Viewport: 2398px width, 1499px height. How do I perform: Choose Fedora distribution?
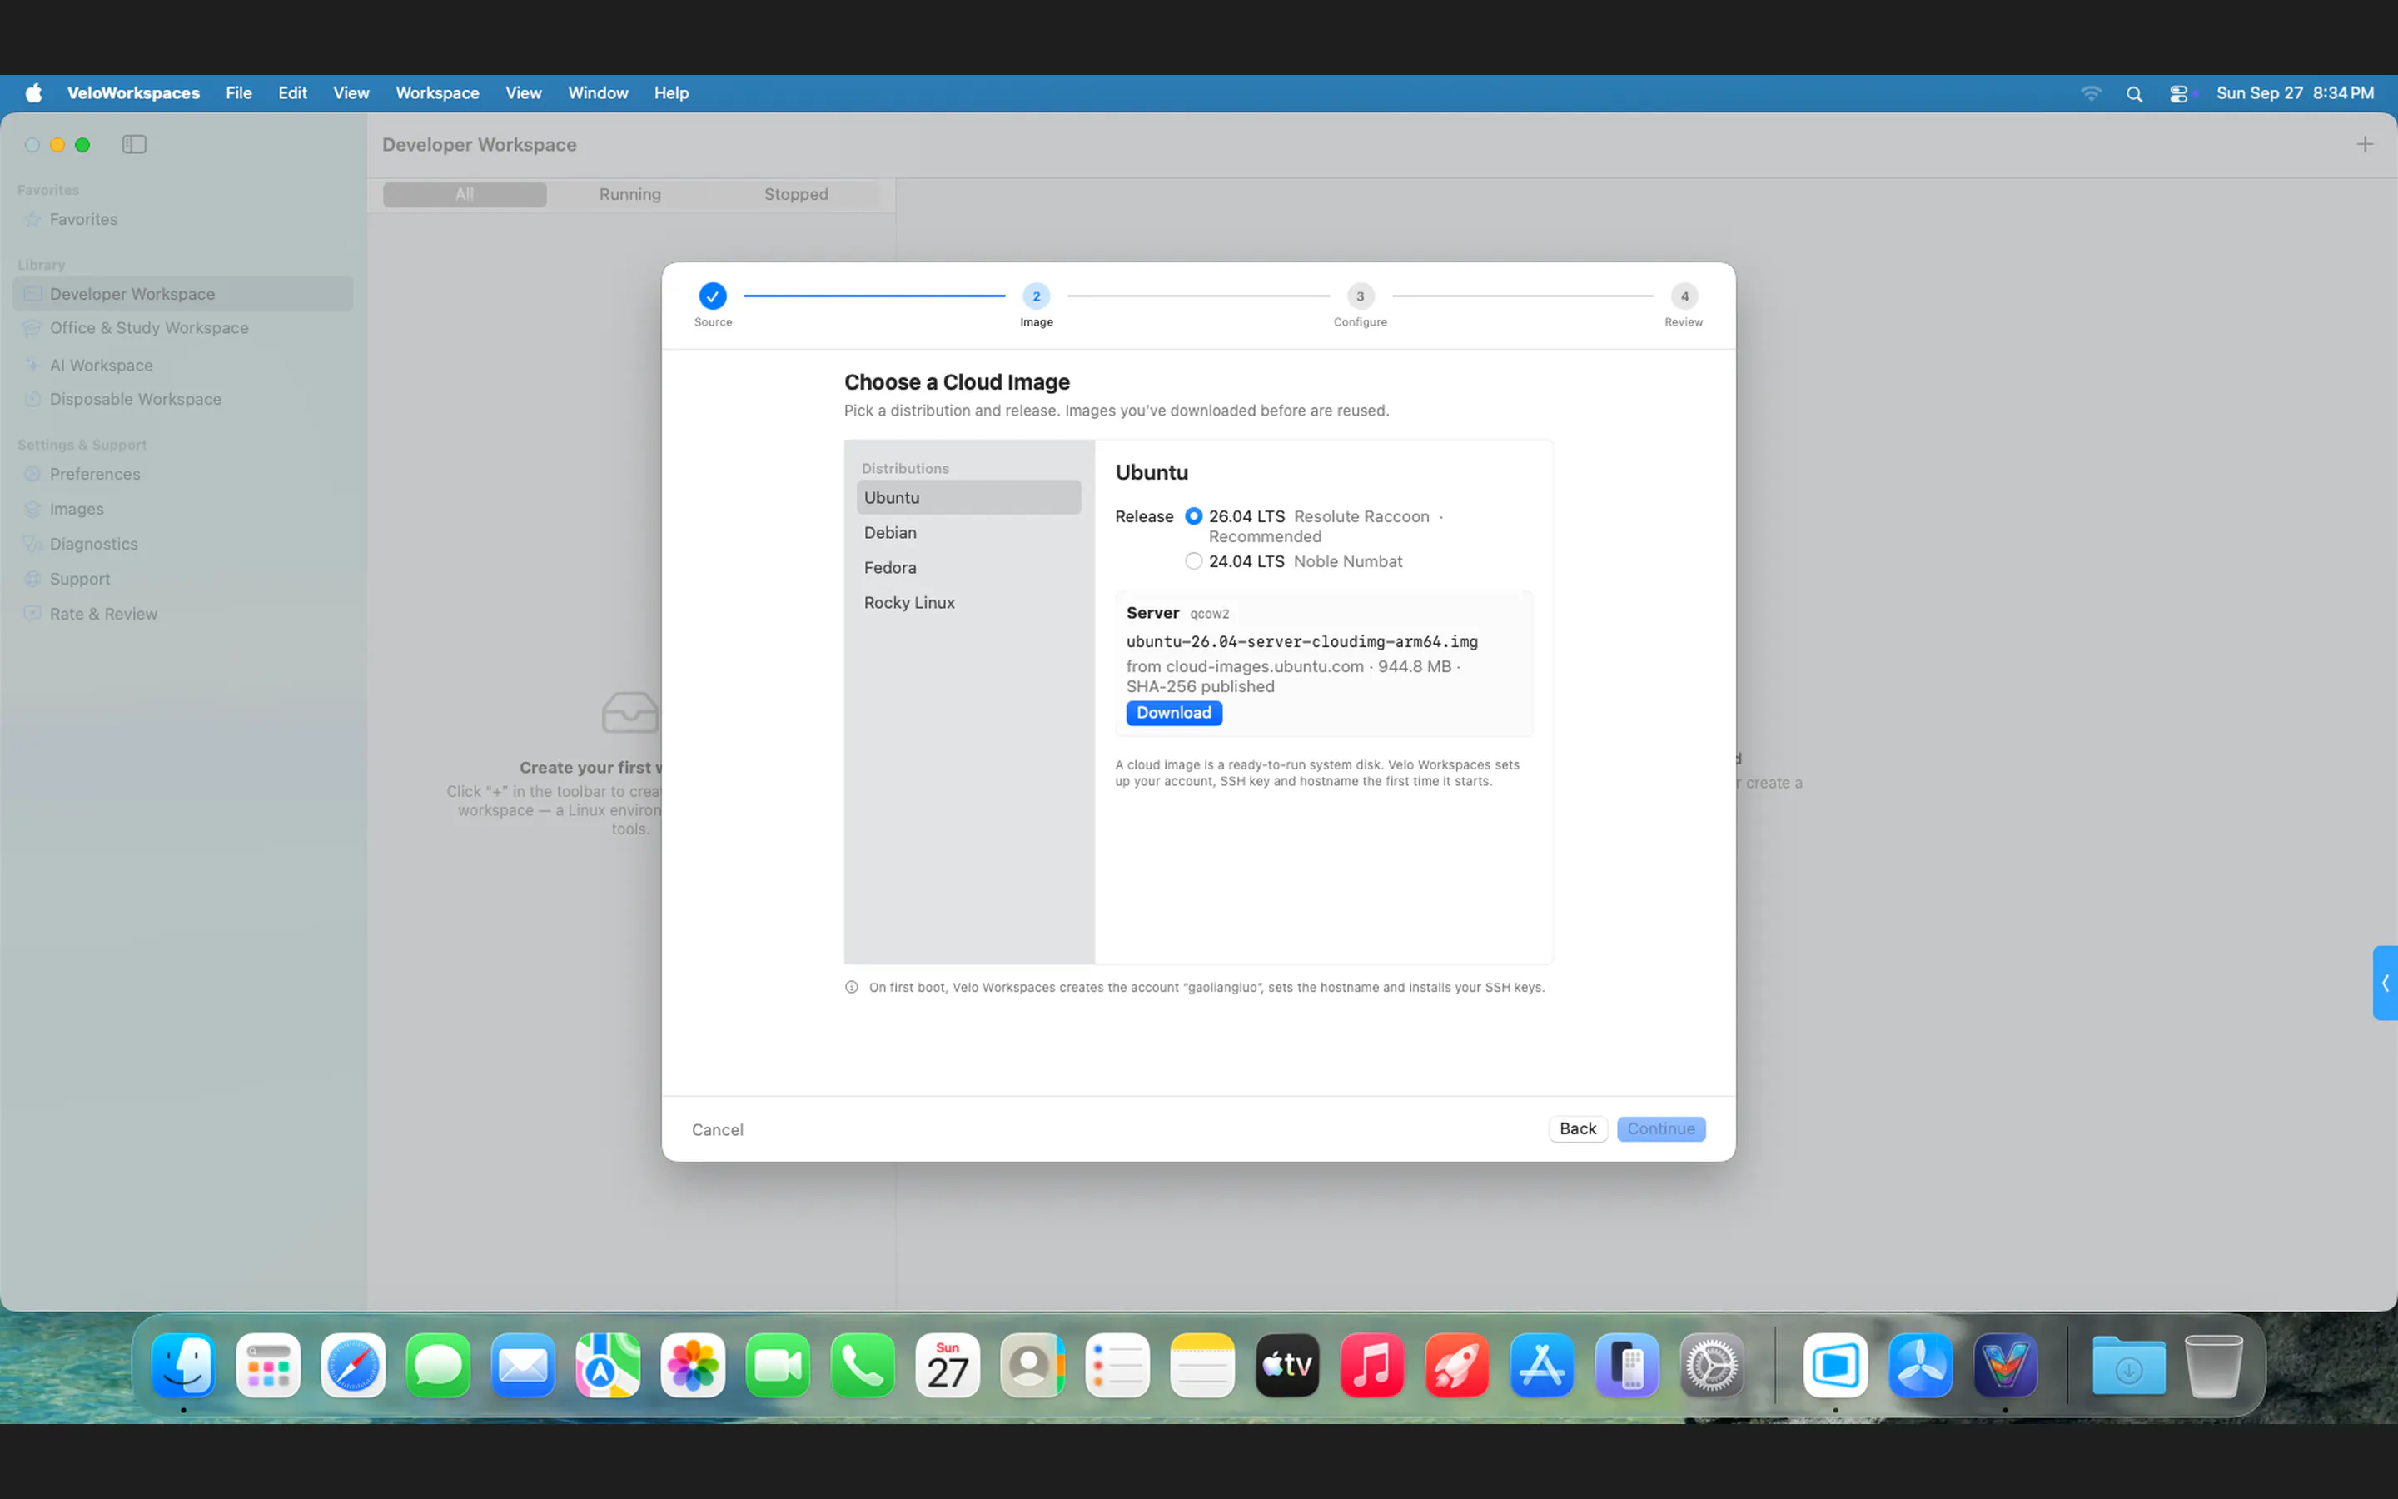click(968, 567)
